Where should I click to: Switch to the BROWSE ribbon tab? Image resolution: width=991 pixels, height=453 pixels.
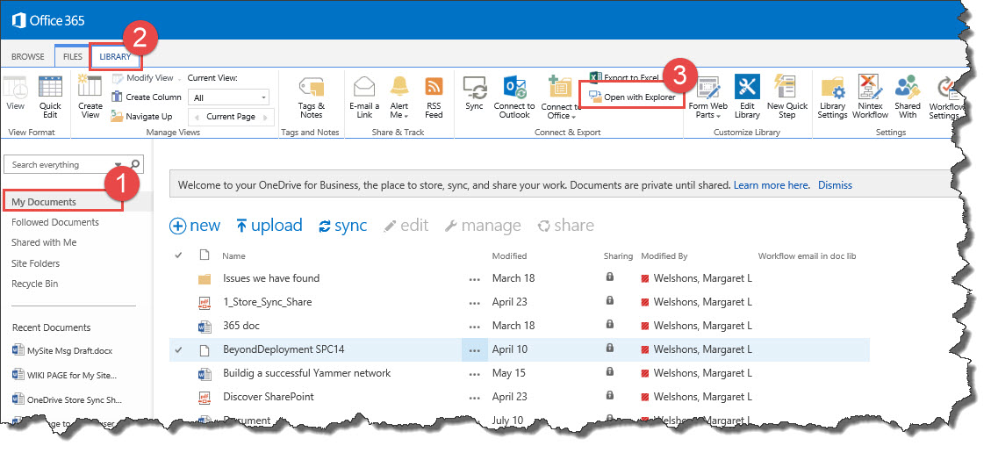[28, 57]
